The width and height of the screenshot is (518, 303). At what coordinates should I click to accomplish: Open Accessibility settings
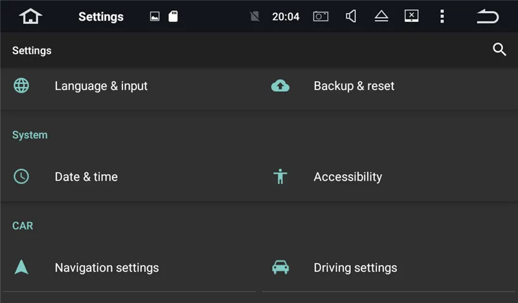pos(348,176)
